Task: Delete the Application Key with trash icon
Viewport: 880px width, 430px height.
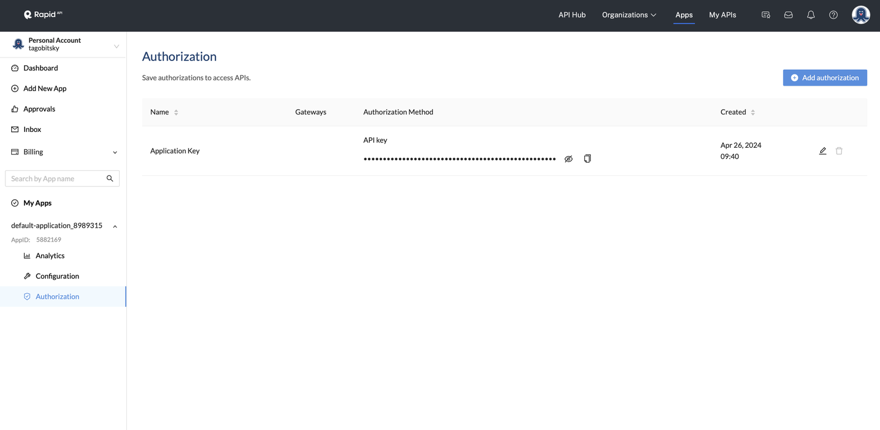Action: (x=839, y=151)
